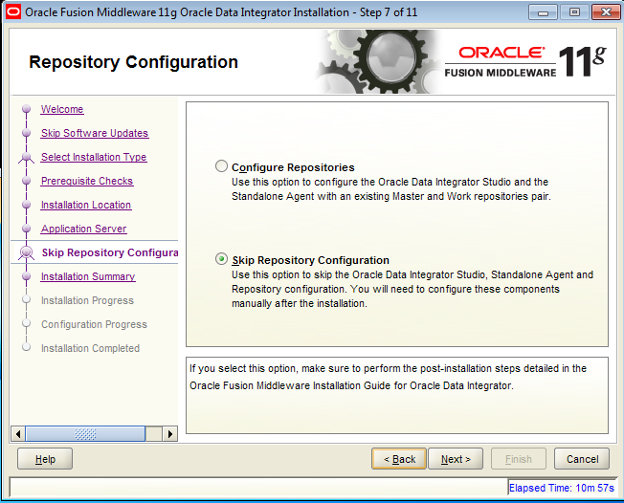Click the Help button
624x503 pixels.
pos(45,459)
